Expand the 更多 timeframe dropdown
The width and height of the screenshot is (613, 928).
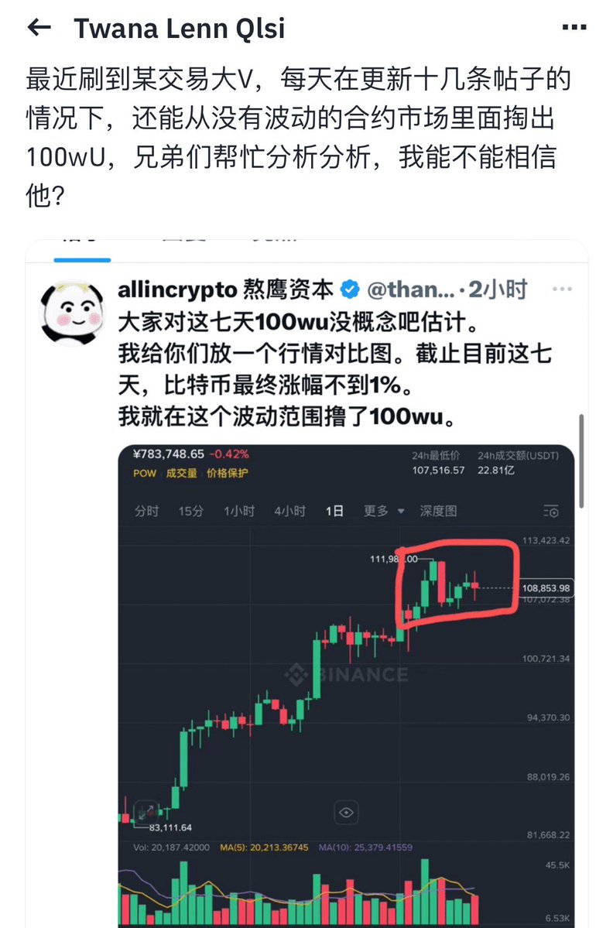pyautogui.click(x=383, y=511)
